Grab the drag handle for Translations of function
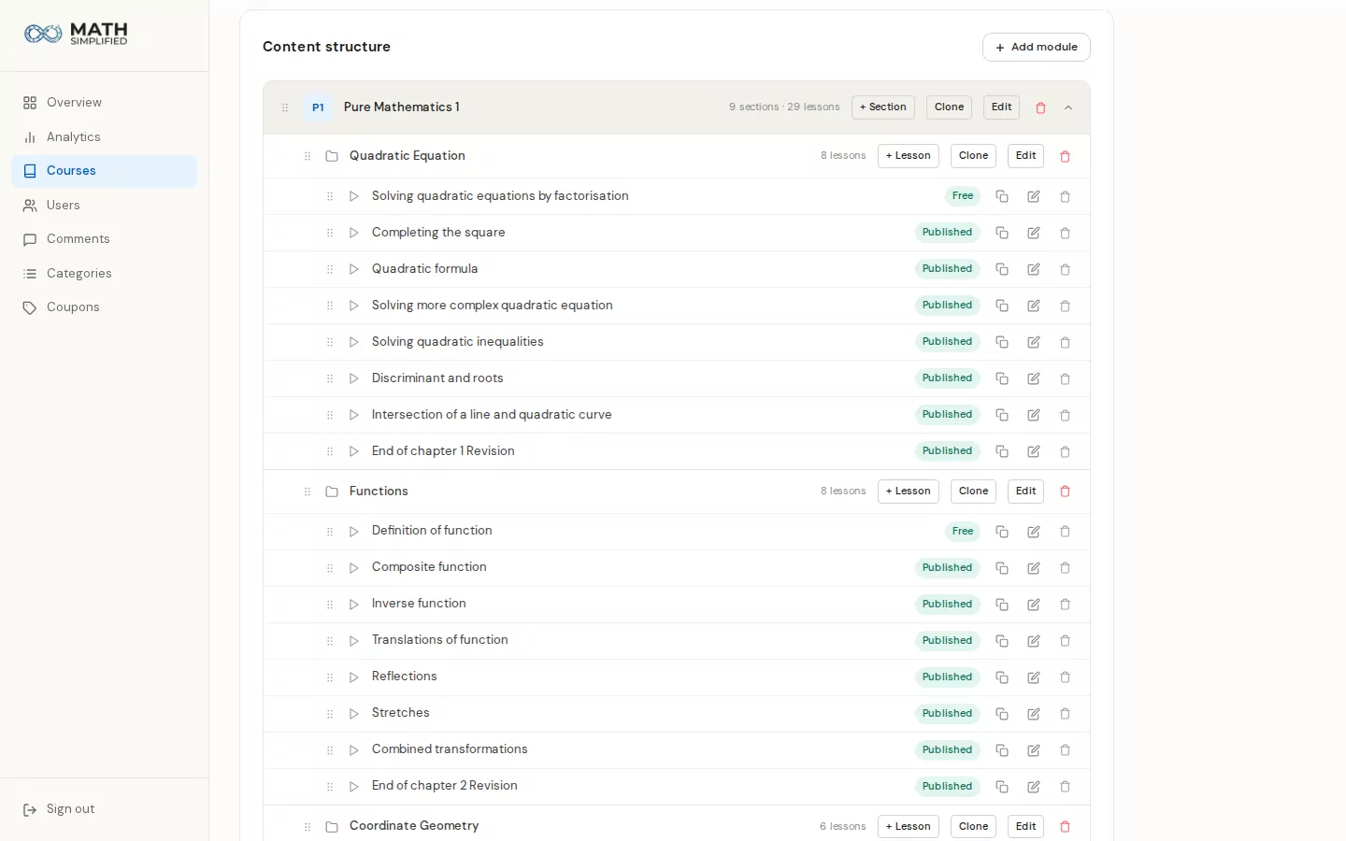Screen dimensions: 1346x841 click(330, 641)
